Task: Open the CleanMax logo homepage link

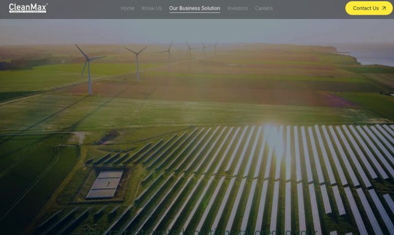Action: click(28, 8)
